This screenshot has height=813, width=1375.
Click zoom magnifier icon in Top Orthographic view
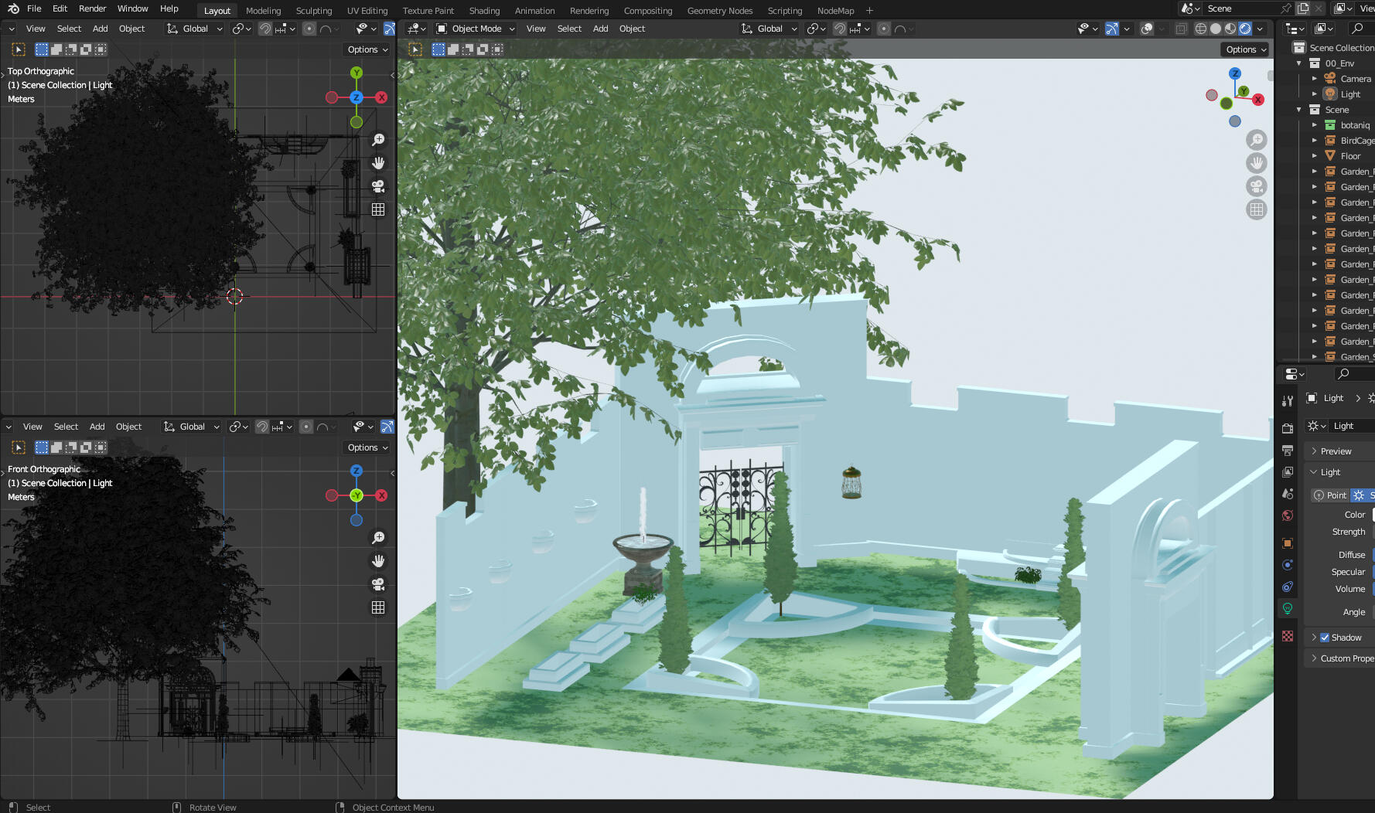(378, 140)
